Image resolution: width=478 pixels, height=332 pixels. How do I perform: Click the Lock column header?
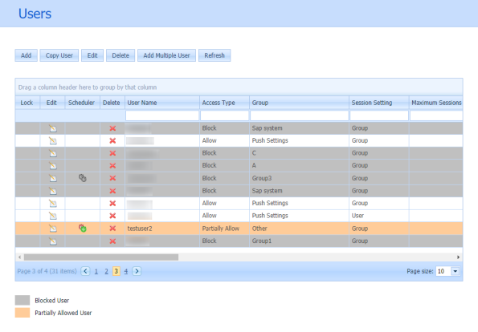27,103
